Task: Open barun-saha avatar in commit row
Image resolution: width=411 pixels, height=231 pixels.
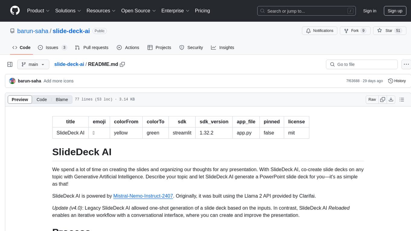Action: click(x=12, y=81)
